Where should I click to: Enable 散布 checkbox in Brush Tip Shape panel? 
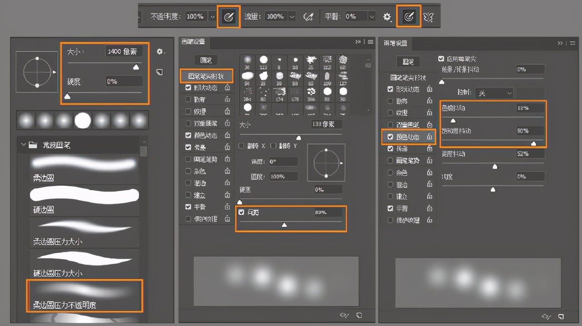pyautogui.click(x=188, y=99)
